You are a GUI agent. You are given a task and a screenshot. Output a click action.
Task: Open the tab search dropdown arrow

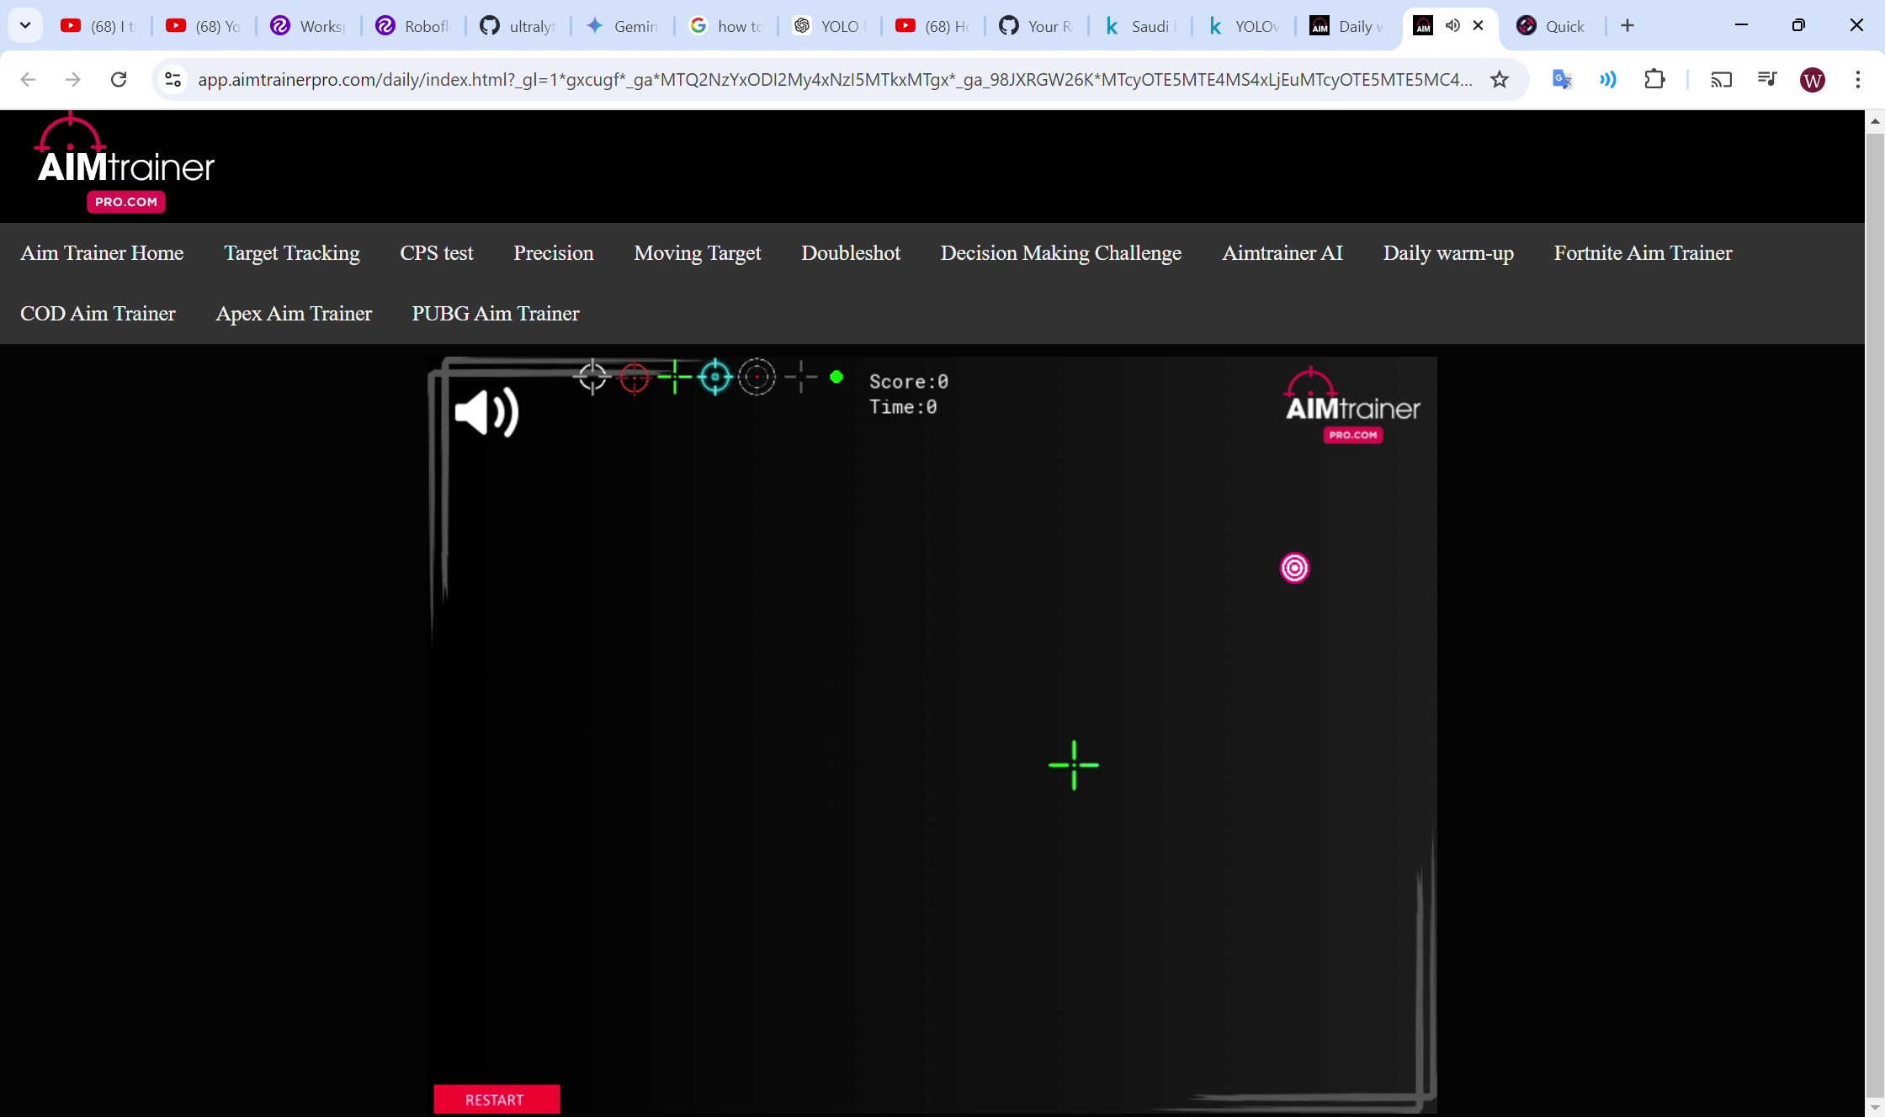[x=25, y=25]
